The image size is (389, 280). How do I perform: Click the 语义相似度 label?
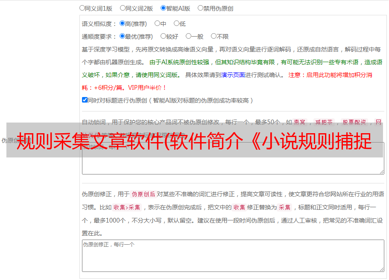(99, 24)
